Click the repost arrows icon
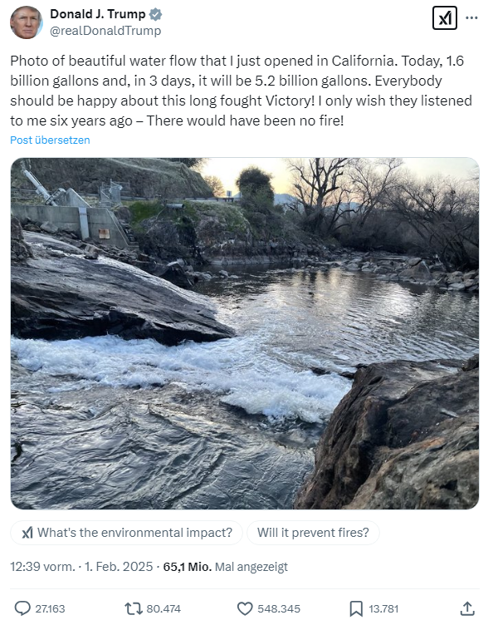 tap(134, 608)
